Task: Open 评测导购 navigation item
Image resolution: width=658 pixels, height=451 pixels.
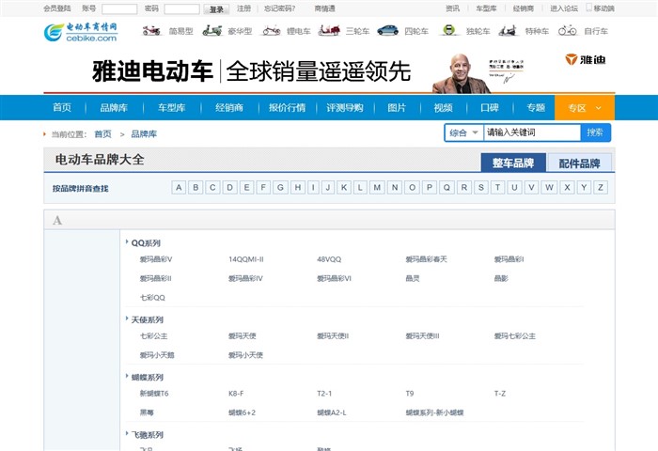Action: (x=345, y=108)
